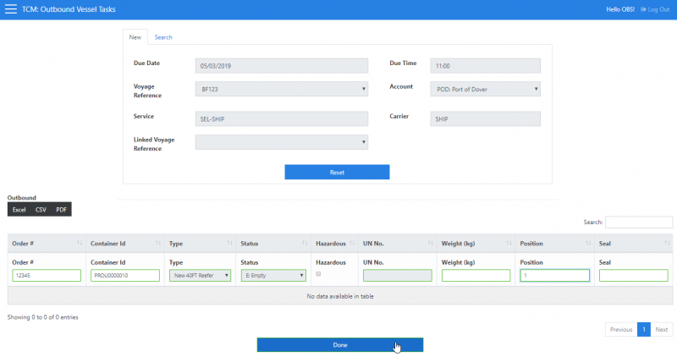Switch to the Search tab
This screenshot has width=677, height=357.
(x=163, y=37)
